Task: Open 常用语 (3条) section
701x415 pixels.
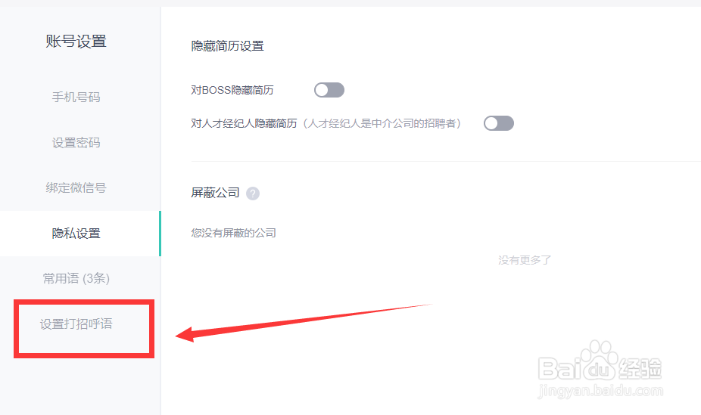Action: point(76,278)
